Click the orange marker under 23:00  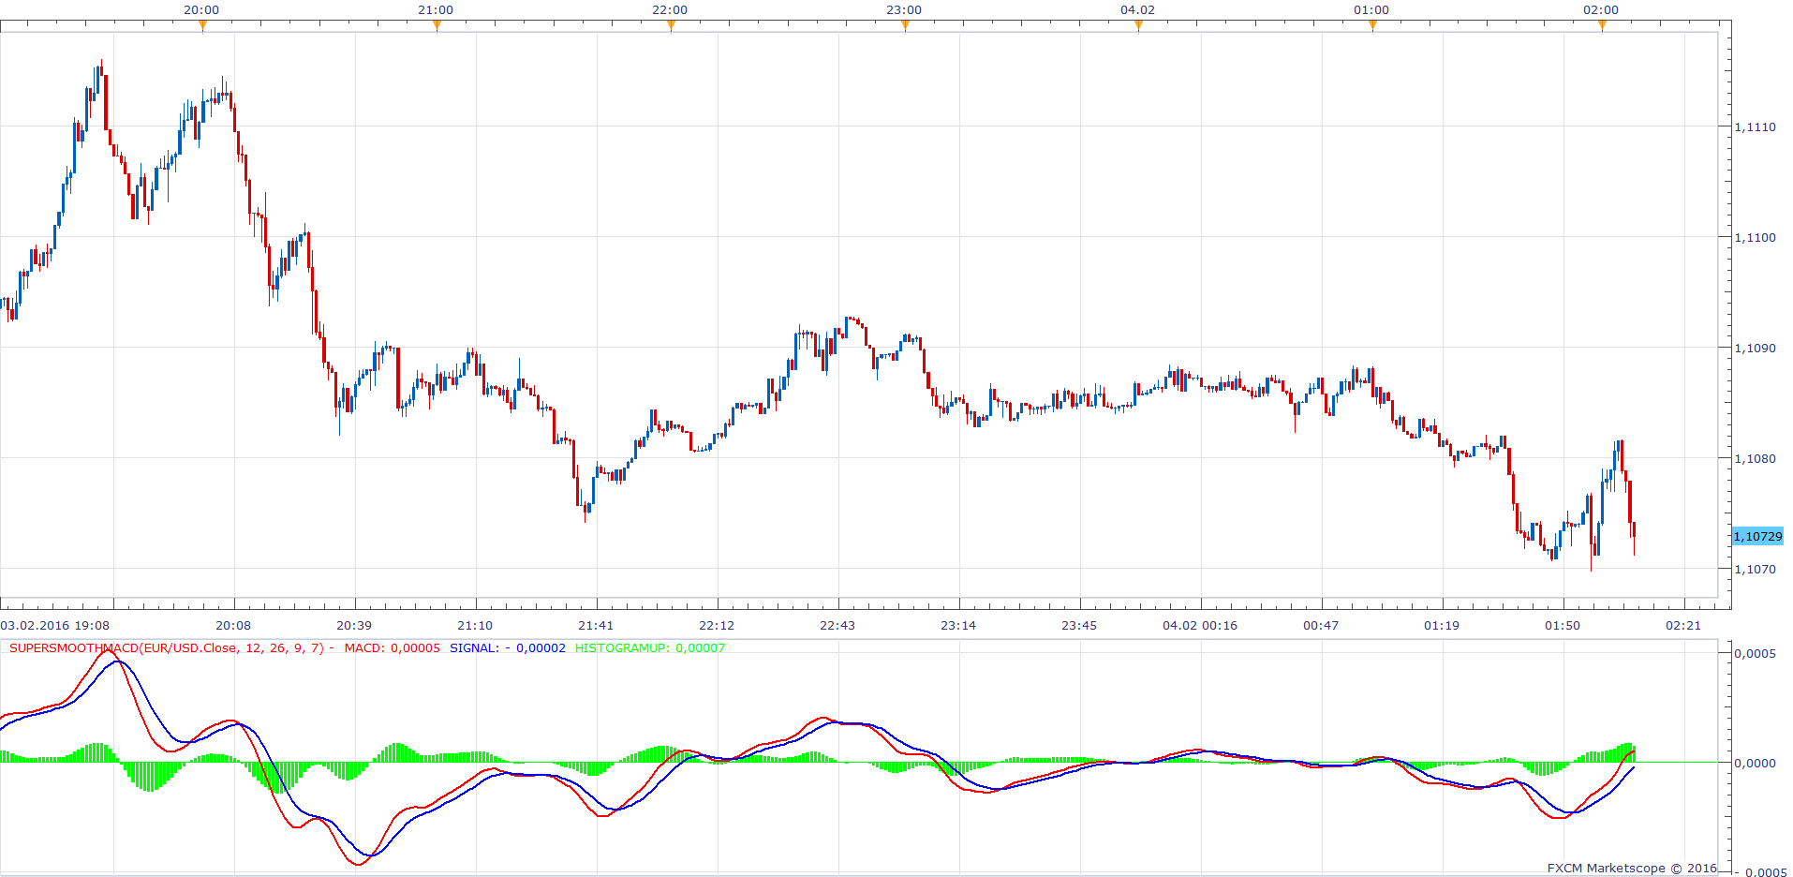pyautogui.click(x=905, y=26)
